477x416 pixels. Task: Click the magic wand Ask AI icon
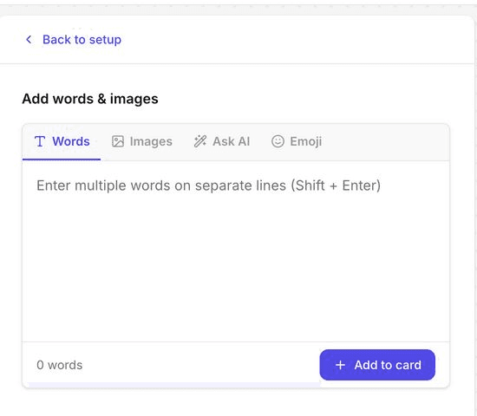pos(200,141)
